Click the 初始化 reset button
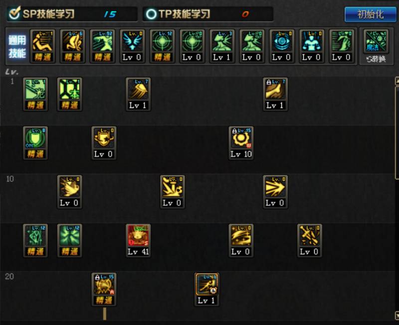 point(370,14)
